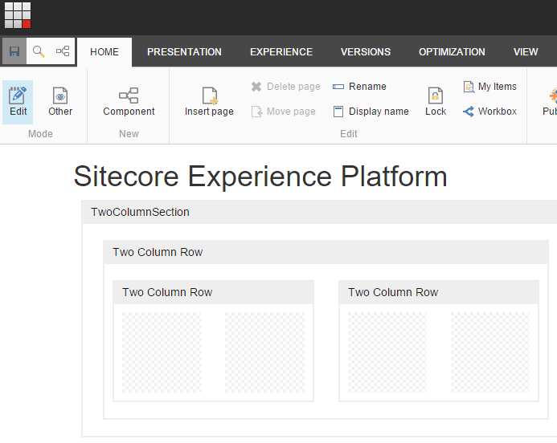Open My Items list
The height and width of the screenshot is (443, 557).
pyautogui.click(x=489, y=87)
